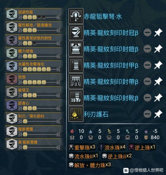The height and width of the screenshot is (175, 166).
Task: Decrease the 水屬性攻擊強化 skill level arrow
Action: coord(20,69)
